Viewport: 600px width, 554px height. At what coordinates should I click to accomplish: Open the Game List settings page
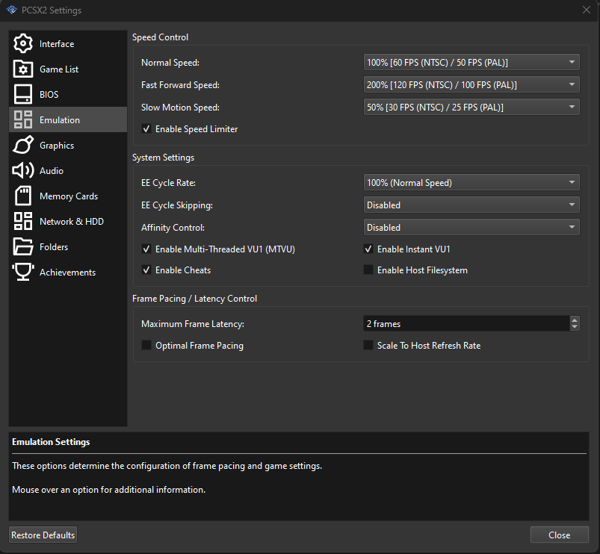pyautogui.click(x=68, y=69)
